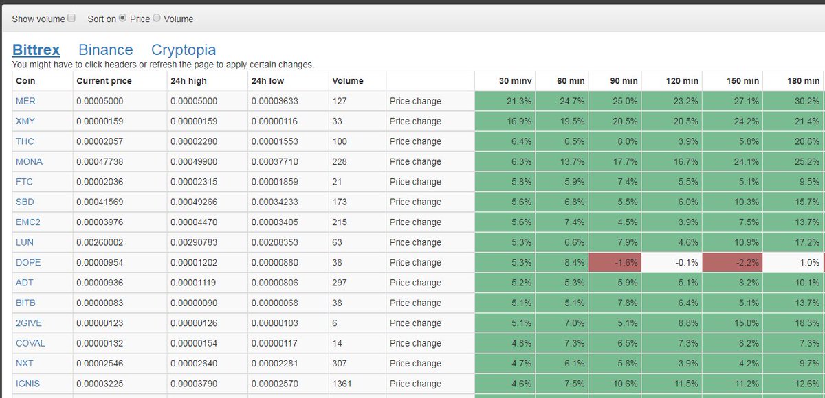Click MER 30 min 21.3% cell
The image size is (825, 398).
click(x=505, y=101)
